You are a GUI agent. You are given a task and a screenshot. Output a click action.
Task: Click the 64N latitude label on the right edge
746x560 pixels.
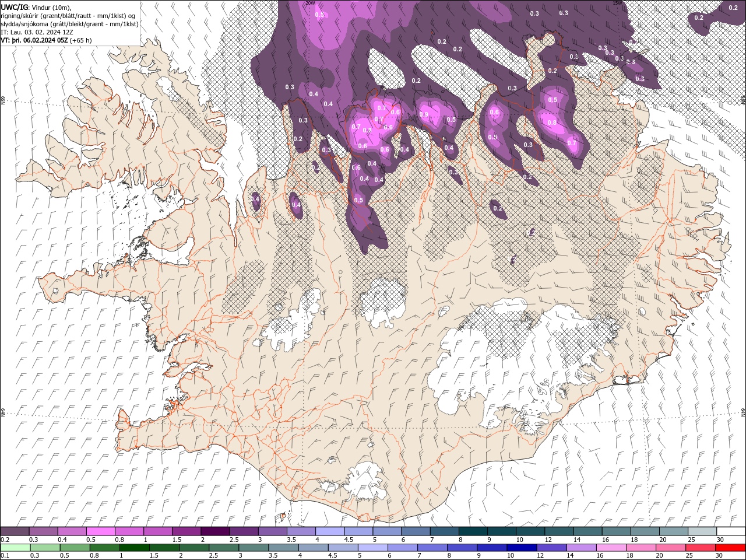(743, 412)
